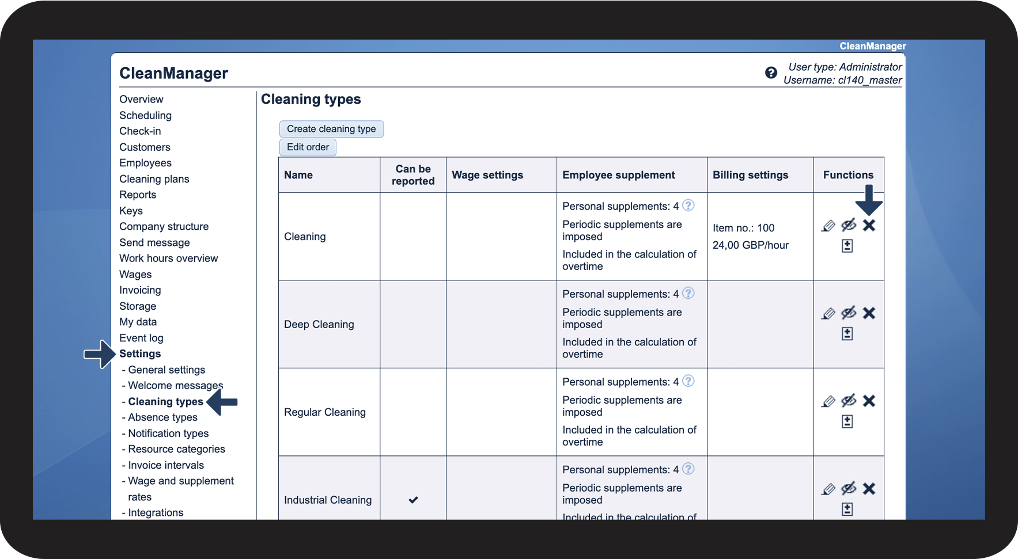Click the personal supplements help icon for Cleaning

click(x=688, y=206)
